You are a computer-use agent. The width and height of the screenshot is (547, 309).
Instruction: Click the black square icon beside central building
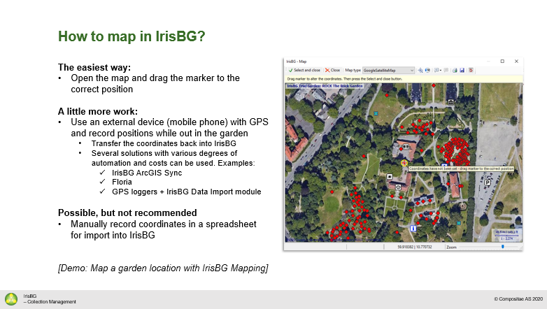pyautogui.click(x=390, y=177)
